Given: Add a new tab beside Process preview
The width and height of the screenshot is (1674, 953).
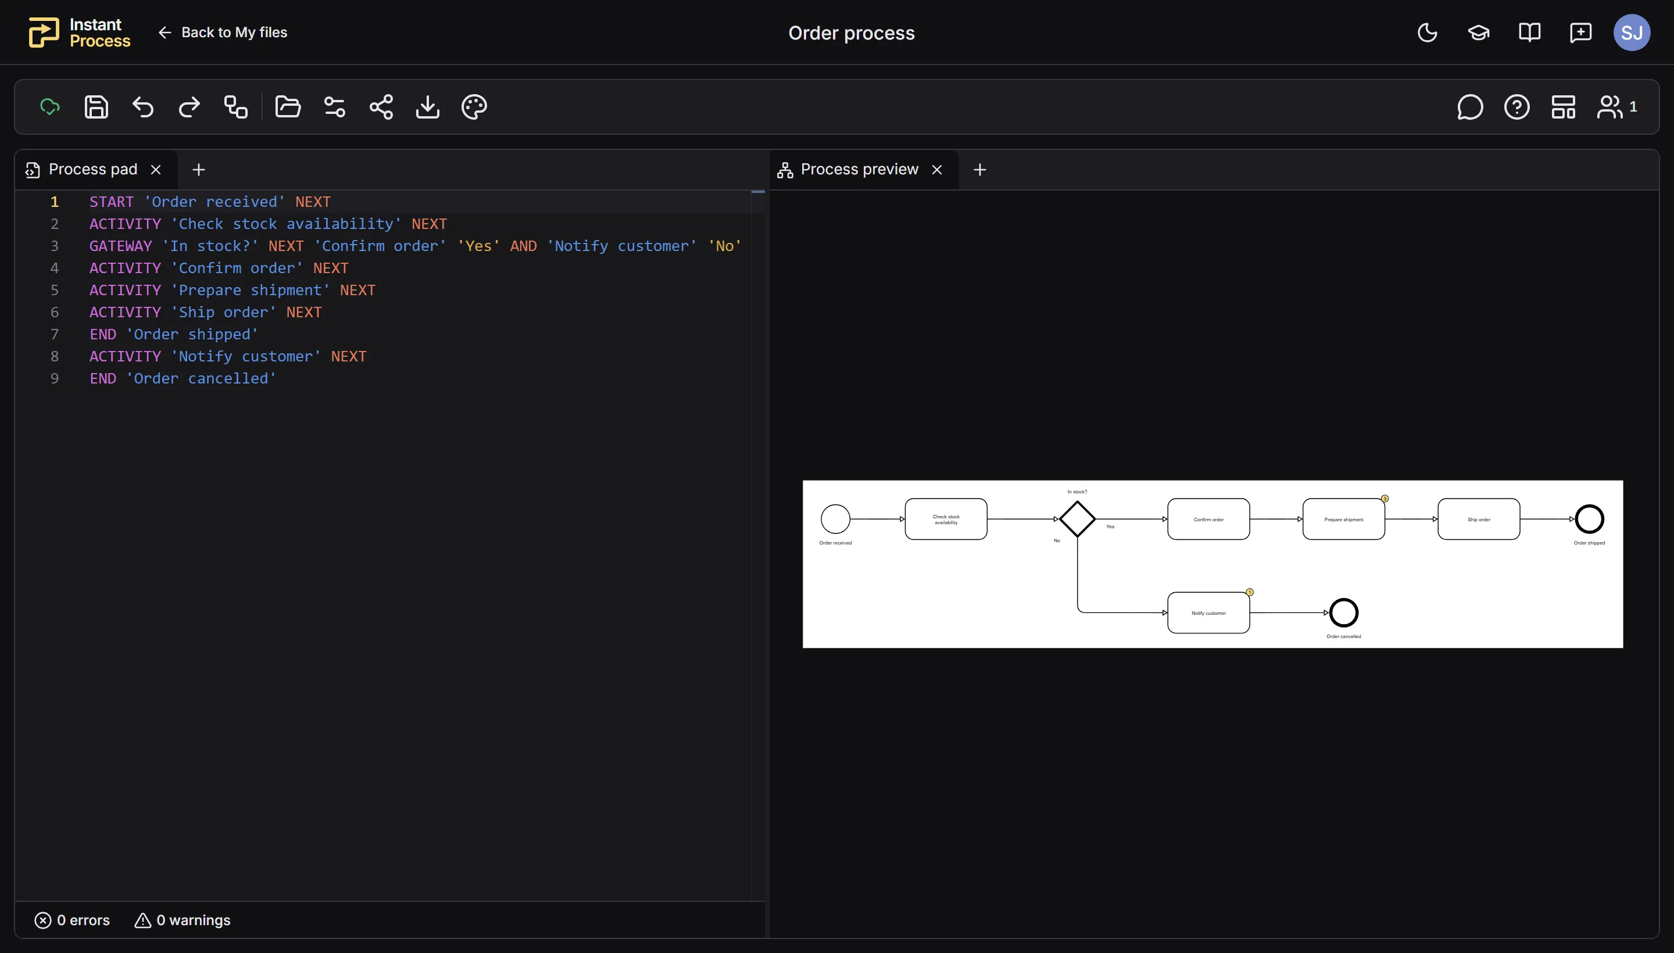Looking at the screenshot, I should (x=979, y=170).
